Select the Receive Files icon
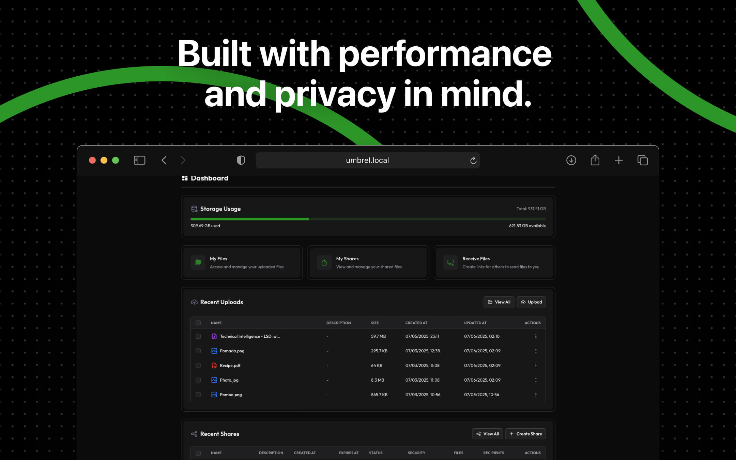 (x=450, y=262)
